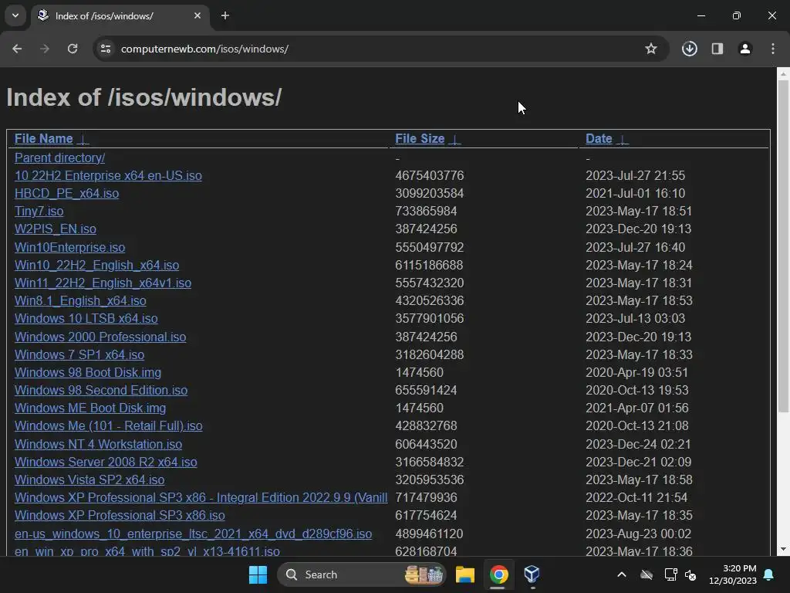The width and height of the screenshot is (790, 593).
Task: Bookmark this page with the star icon
Action: [651, 49]
